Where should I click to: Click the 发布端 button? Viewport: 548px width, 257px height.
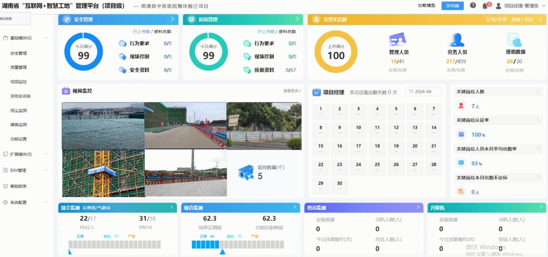pos(452,6)
